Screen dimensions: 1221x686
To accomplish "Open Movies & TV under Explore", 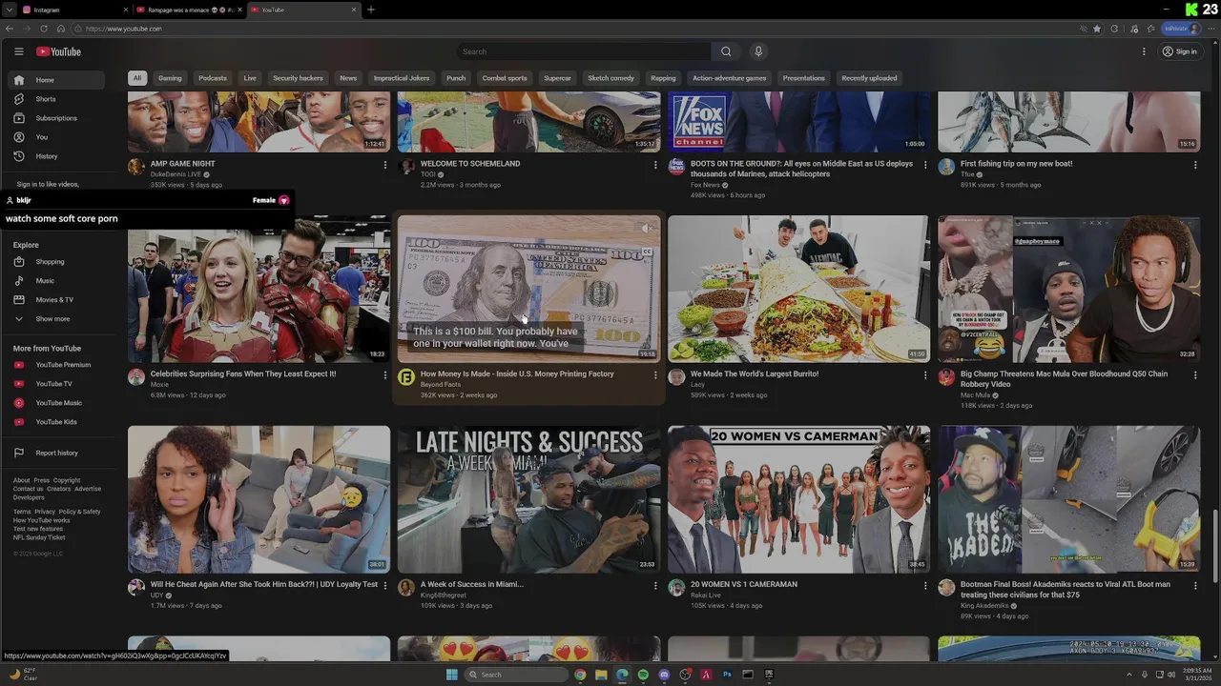I will [x=56, y=300].
